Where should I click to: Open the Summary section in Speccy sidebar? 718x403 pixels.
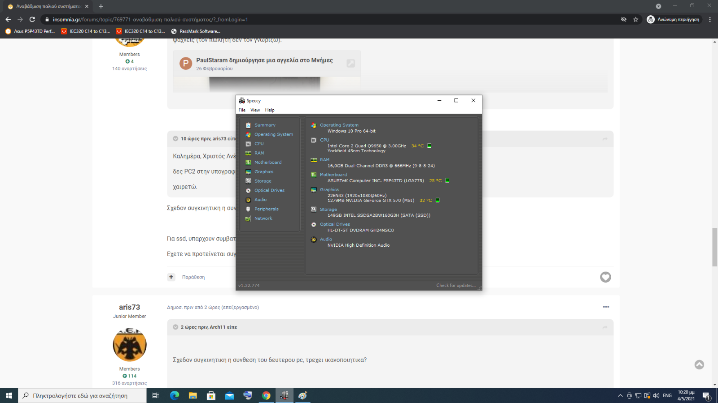click(265, 125)
